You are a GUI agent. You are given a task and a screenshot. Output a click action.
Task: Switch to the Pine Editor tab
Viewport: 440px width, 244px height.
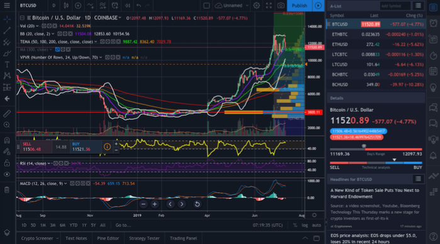tap(108, 238)
